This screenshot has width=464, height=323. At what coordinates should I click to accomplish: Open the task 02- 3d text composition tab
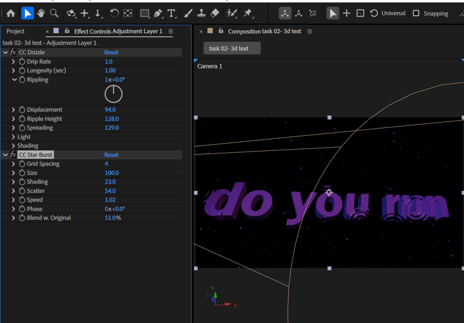click(x=232, y=48)
